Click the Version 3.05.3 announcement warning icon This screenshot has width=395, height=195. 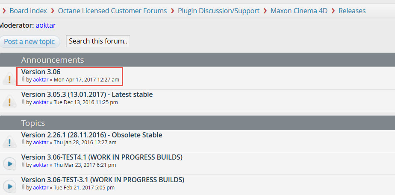tap(9, 101)
